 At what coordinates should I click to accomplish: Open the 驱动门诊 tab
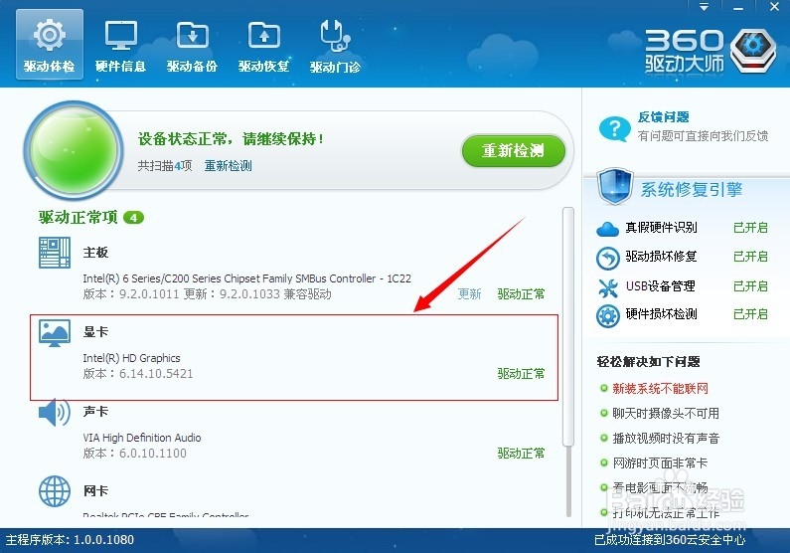pos(335,46)
